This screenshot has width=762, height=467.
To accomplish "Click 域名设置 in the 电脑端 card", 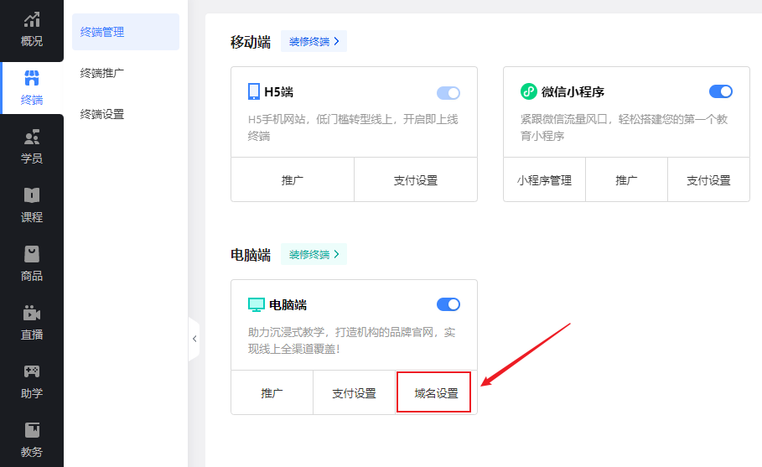I will click(436, 393).
